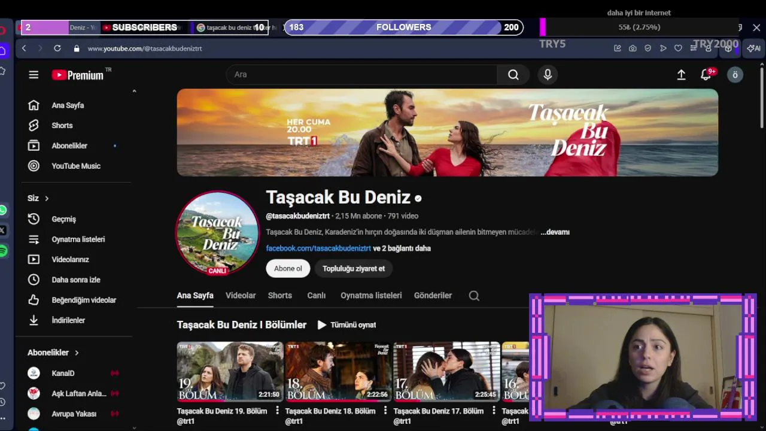Switch to the Gönderiler tab
The image size is (766, 431).
(433, 296)
